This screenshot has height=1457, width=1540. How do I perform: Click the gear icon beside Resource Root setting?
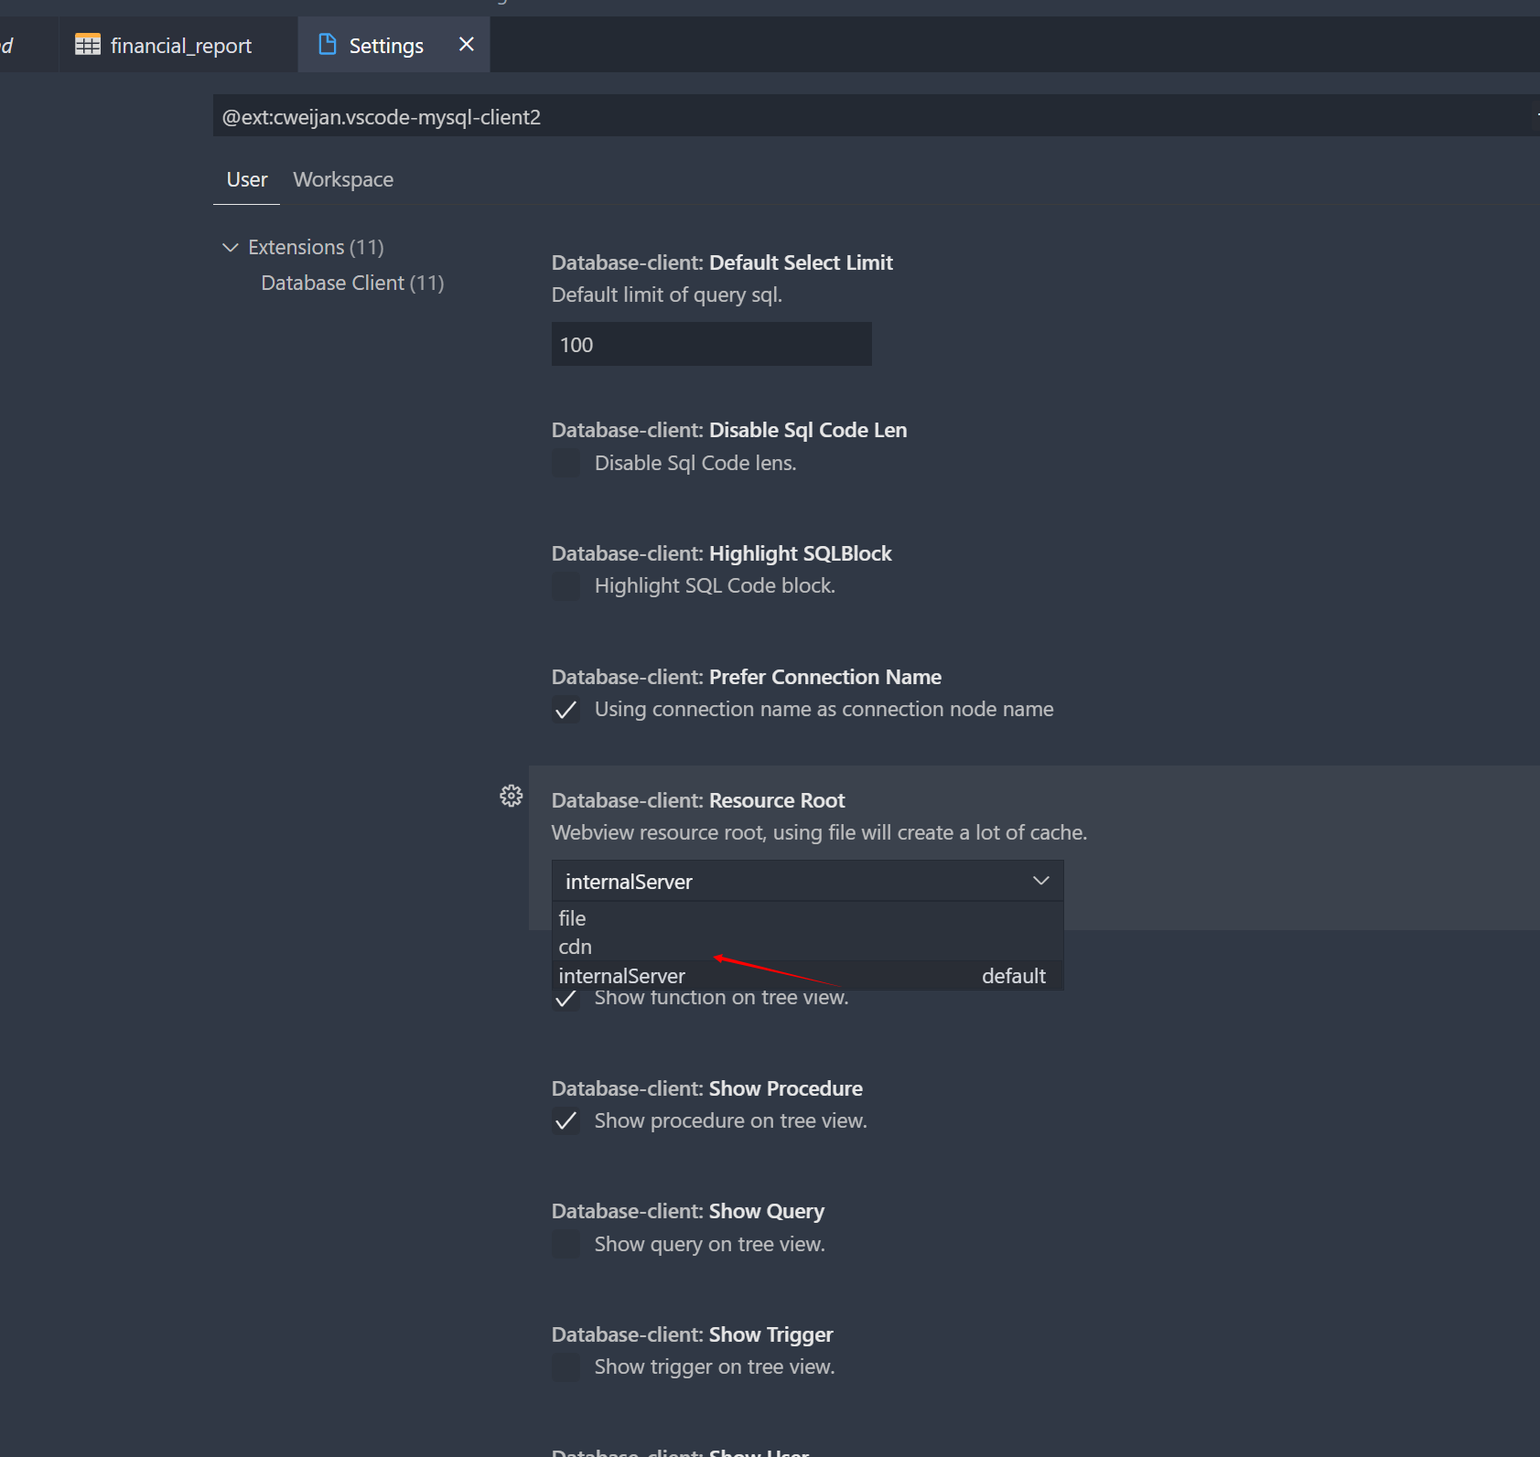[x=511, y=796]
